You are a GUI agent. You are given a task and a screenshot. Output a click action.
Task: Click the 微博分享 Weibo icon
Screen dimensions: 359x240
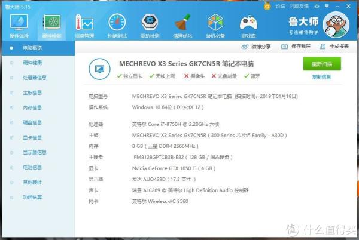pos(245,47)
